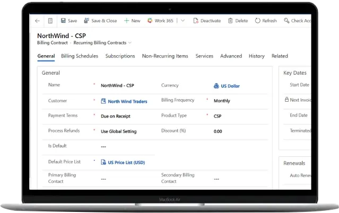Image resolution: width=339 pixels, height=213 pixels.
Task: Open the record form selector icon
Action: pyautogui.click(x=50, y=21)
